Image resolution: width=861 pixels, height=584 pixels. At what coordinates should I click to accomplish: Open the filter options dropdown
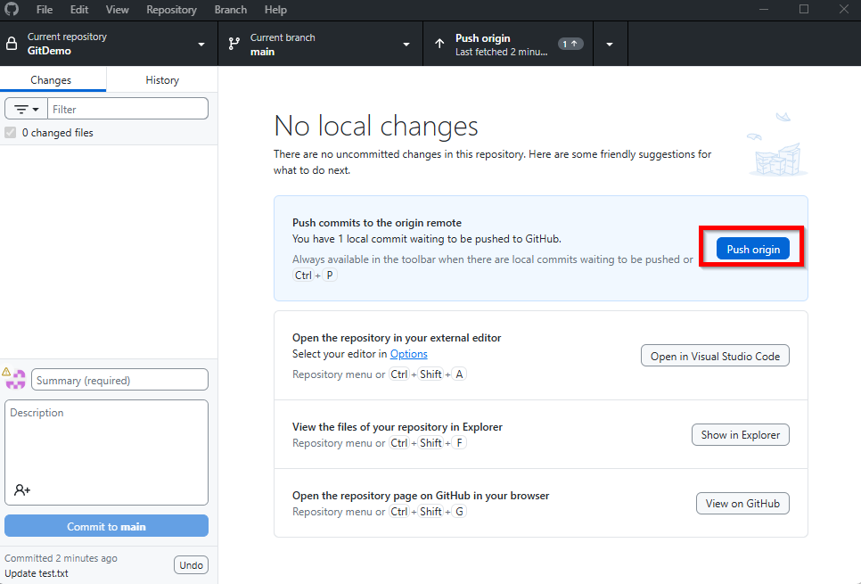[27, 110]
